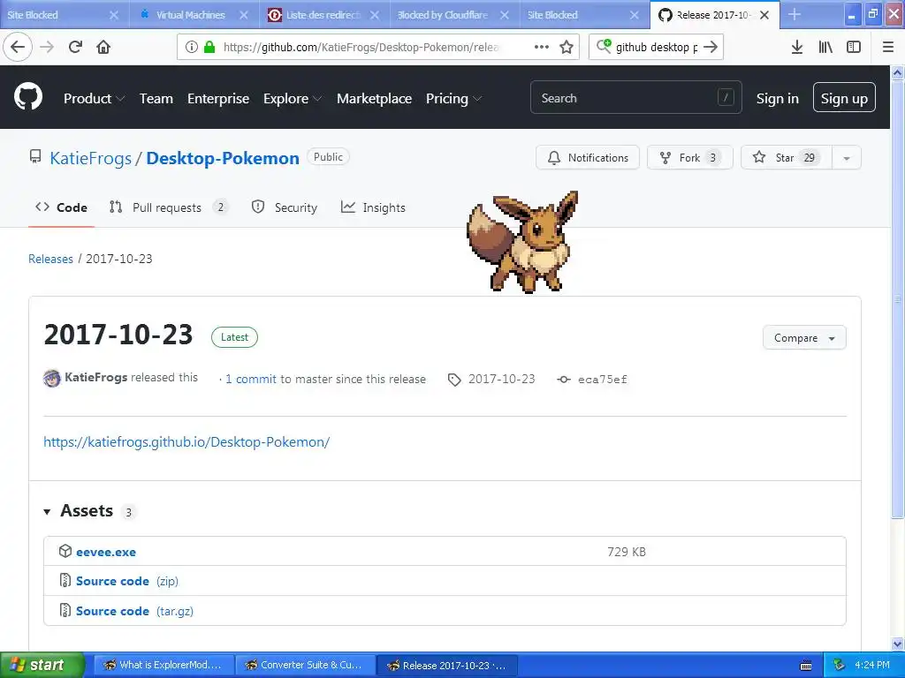Expand the Explore menu
Image resolution: width=905 pixels, height=678 pixels.
point(292,99)
